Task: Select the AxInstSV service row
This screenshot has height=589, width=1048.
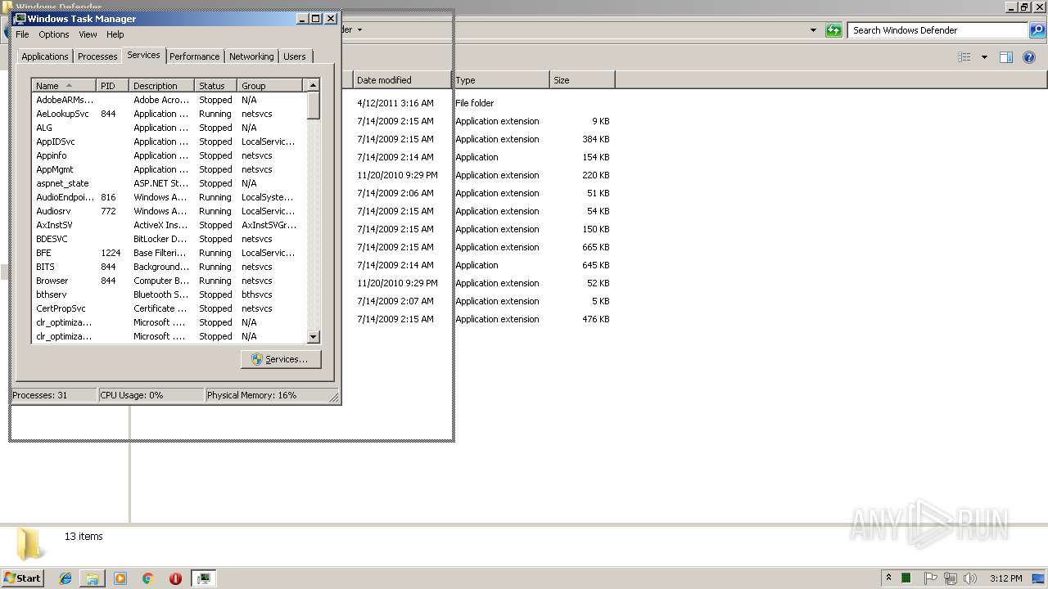Action: (x=169, y=225)
